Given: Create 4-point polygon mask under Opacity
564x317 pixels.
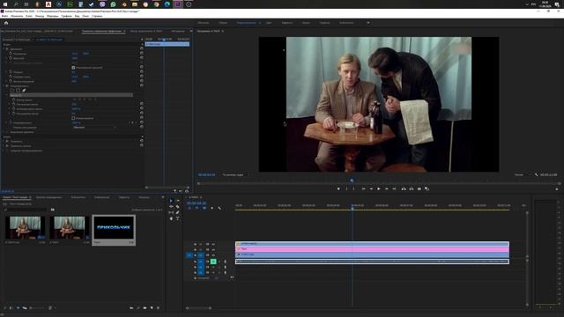Looking at the screenshot, I should point(18,91).
